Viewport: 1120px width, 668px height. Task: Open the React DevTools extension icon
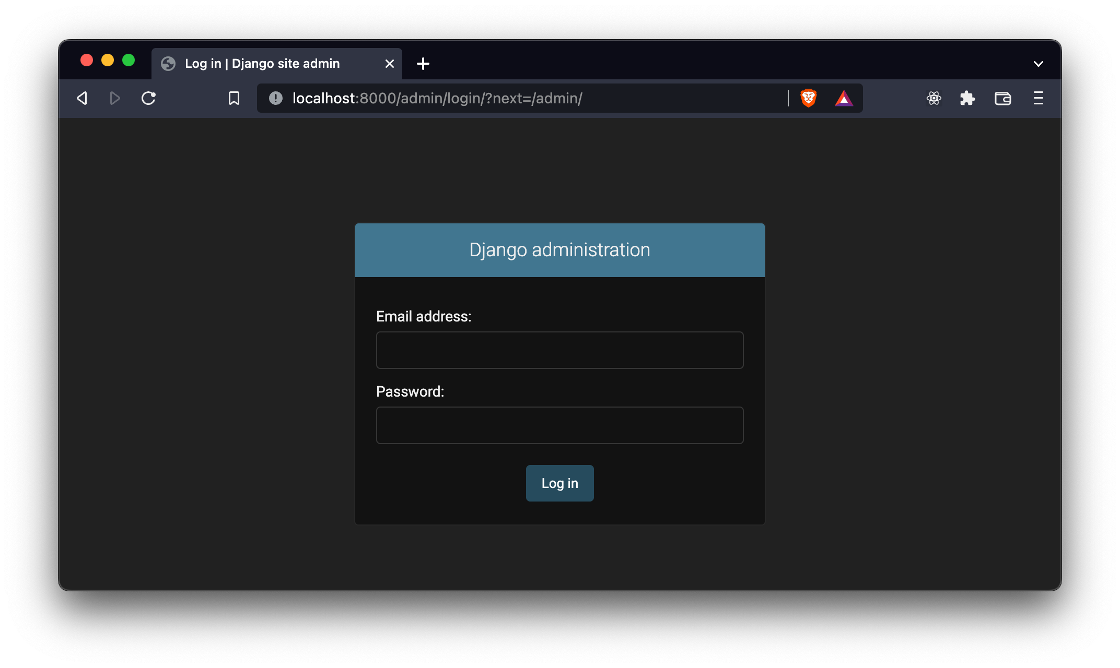click(934, 98)
